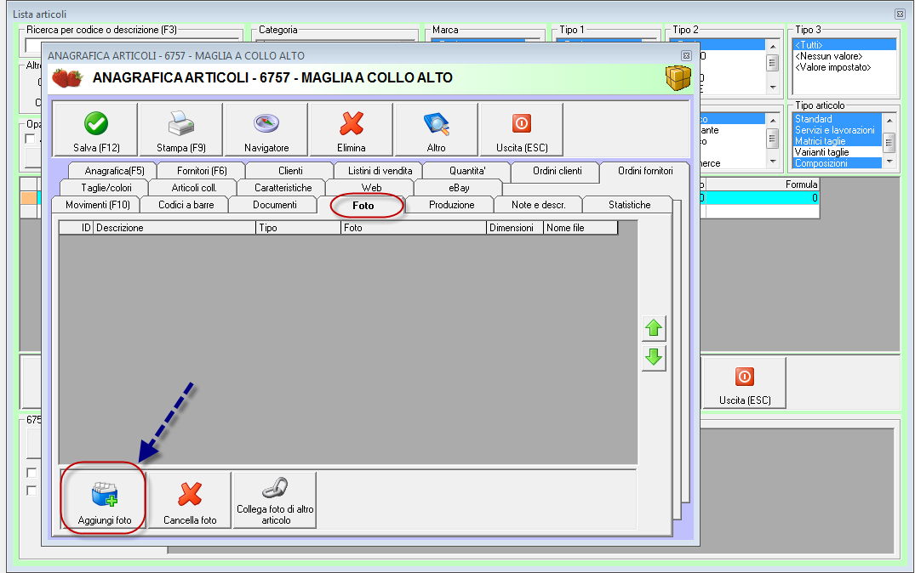Viewport: 915px width, 573px height.
Task: Click the Salva (F12) green checkmark button
Action: [95, 130]
